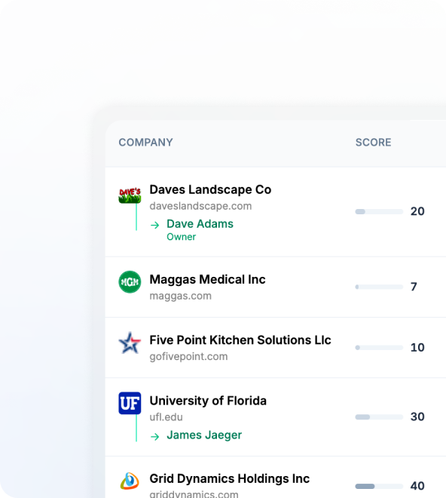Viewport: 446px width, 498px height.
Task: Click the Five Point Kitchen star logo
Action: [130, 343]
